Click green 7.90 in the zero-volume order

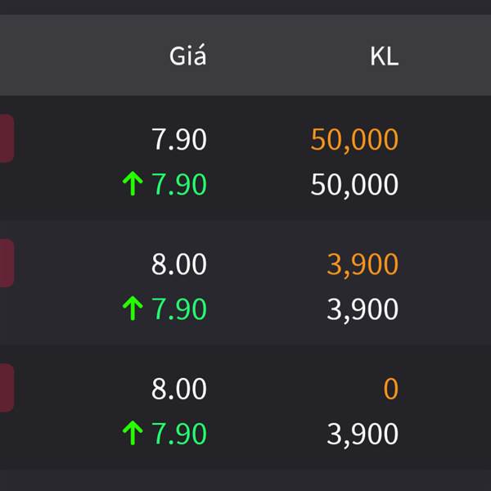click(179, 434)
